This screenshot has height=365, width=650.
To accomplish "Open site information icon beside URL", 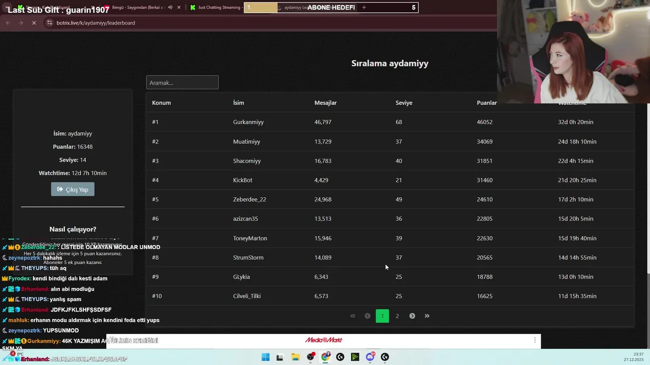I will [x=49, y=23].
